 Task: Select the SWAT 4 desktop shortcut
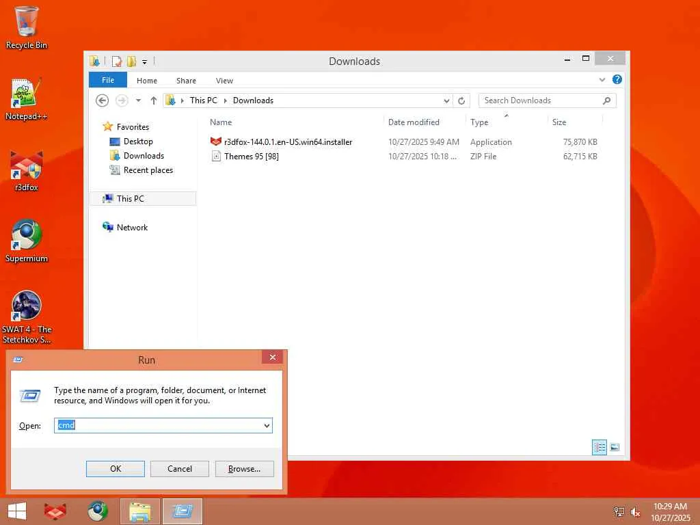27,317
